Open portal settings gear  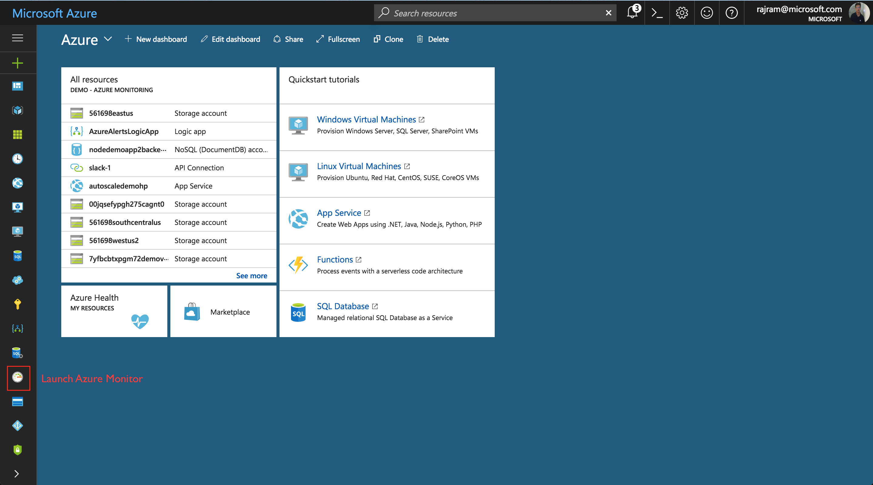(x=681, y=13)
